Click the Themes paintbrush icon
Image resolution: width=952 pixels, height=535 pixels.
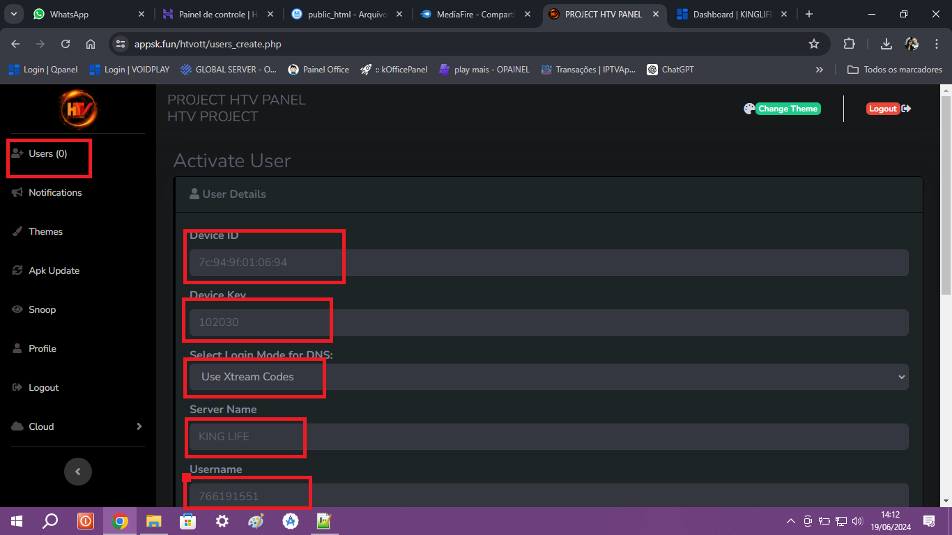click(x=17, y=232)
